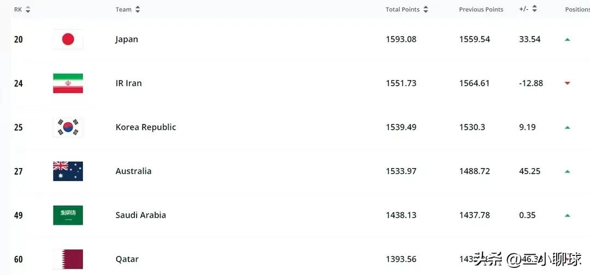Click Japan's green up arrow indicator

coord(568,39)
